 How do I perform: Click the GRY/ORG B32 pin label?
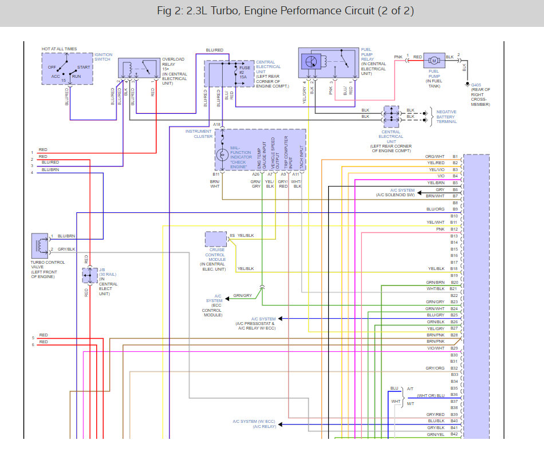(442, 368)
